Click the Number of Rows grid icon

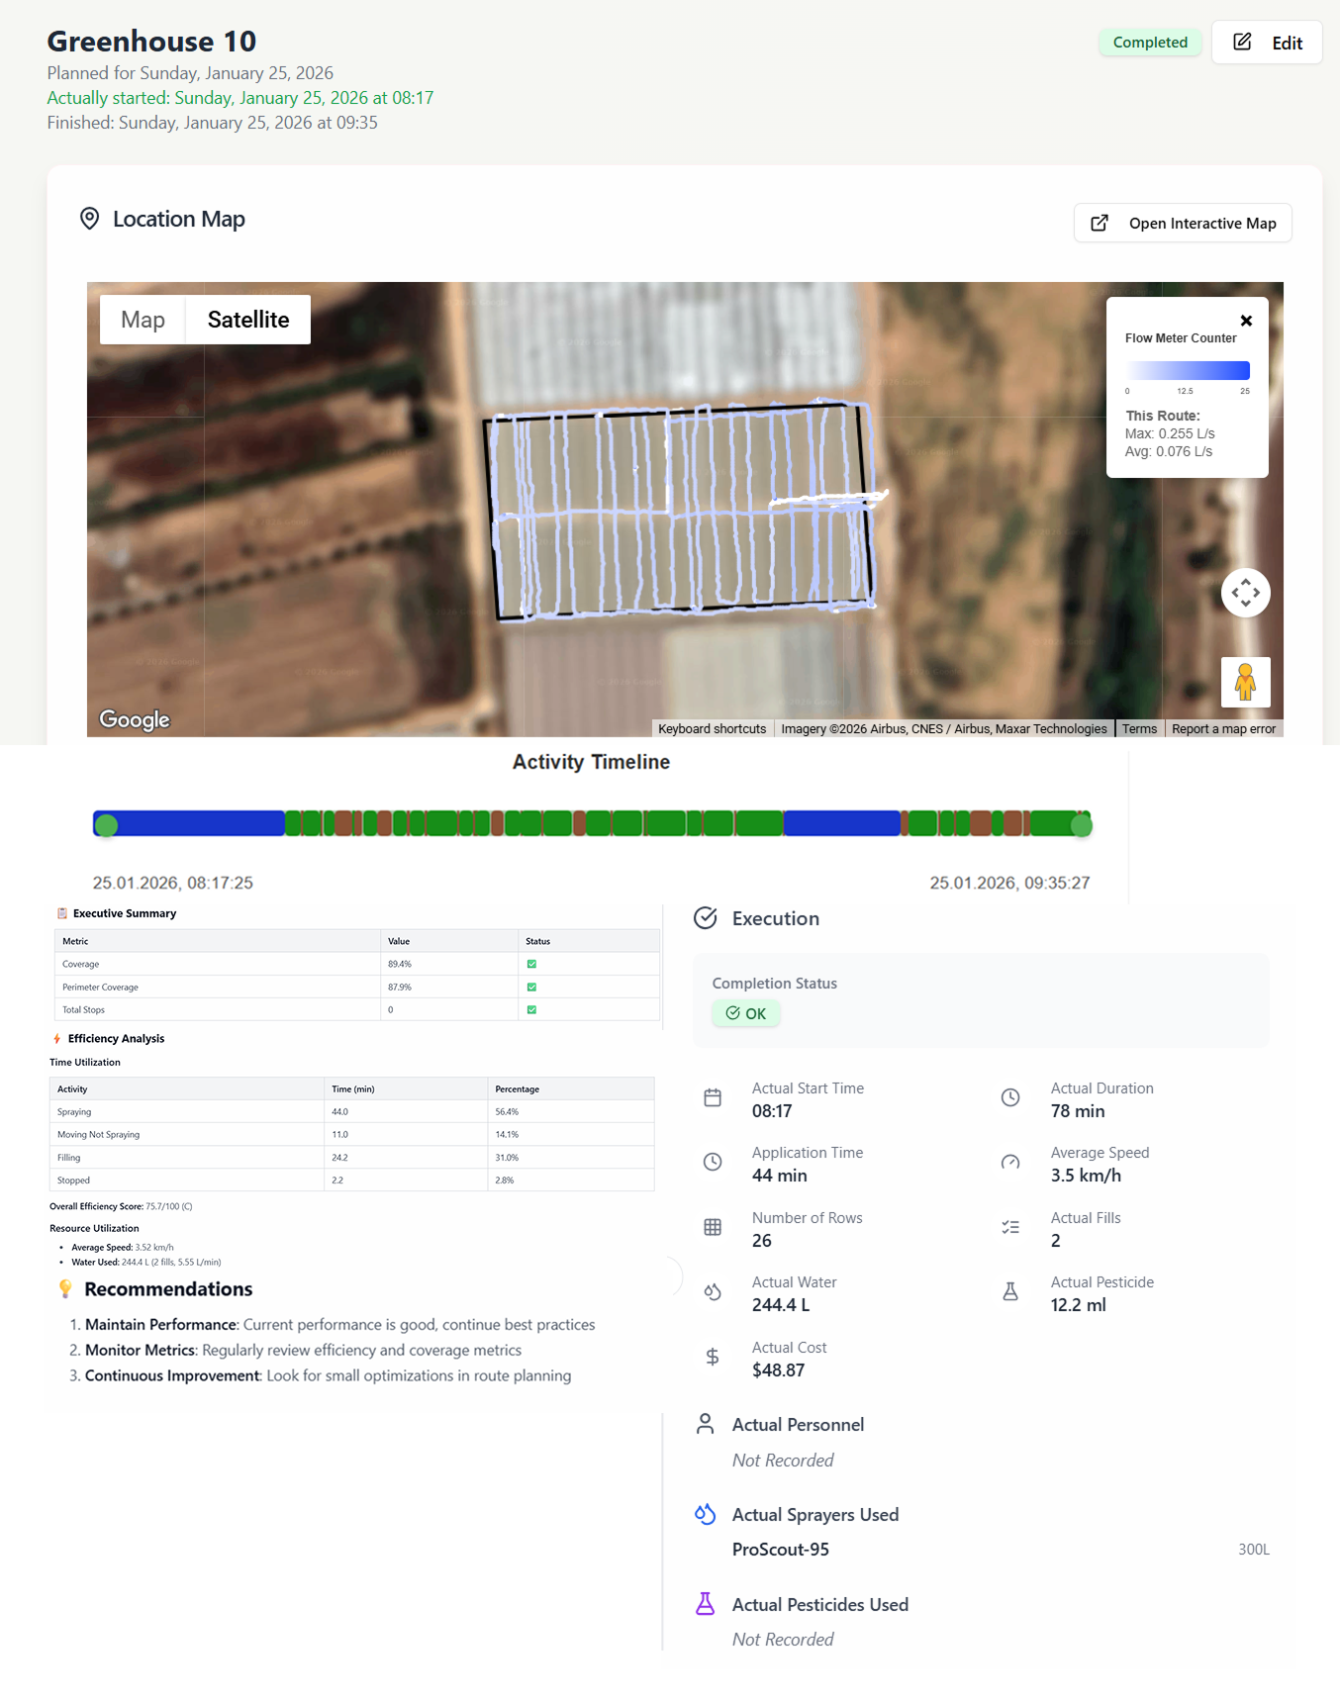[713, 1228]
